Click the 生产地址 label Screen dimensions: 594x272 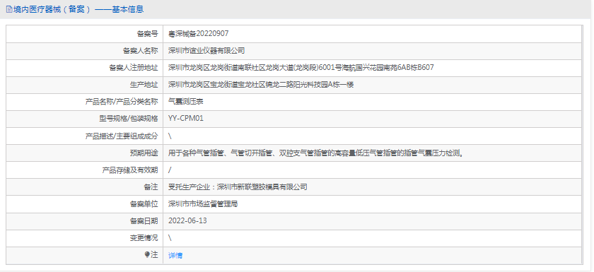(144, 85)
